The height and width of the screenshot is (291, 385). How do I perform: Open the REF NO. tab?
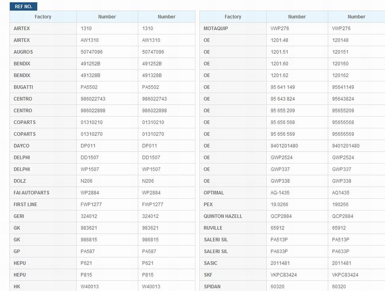[x=23, y=6]
